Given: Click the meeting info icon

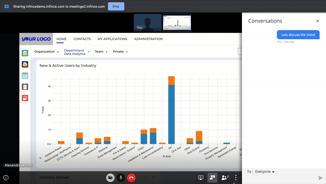Looking at the screenshot, I should 6,178.
